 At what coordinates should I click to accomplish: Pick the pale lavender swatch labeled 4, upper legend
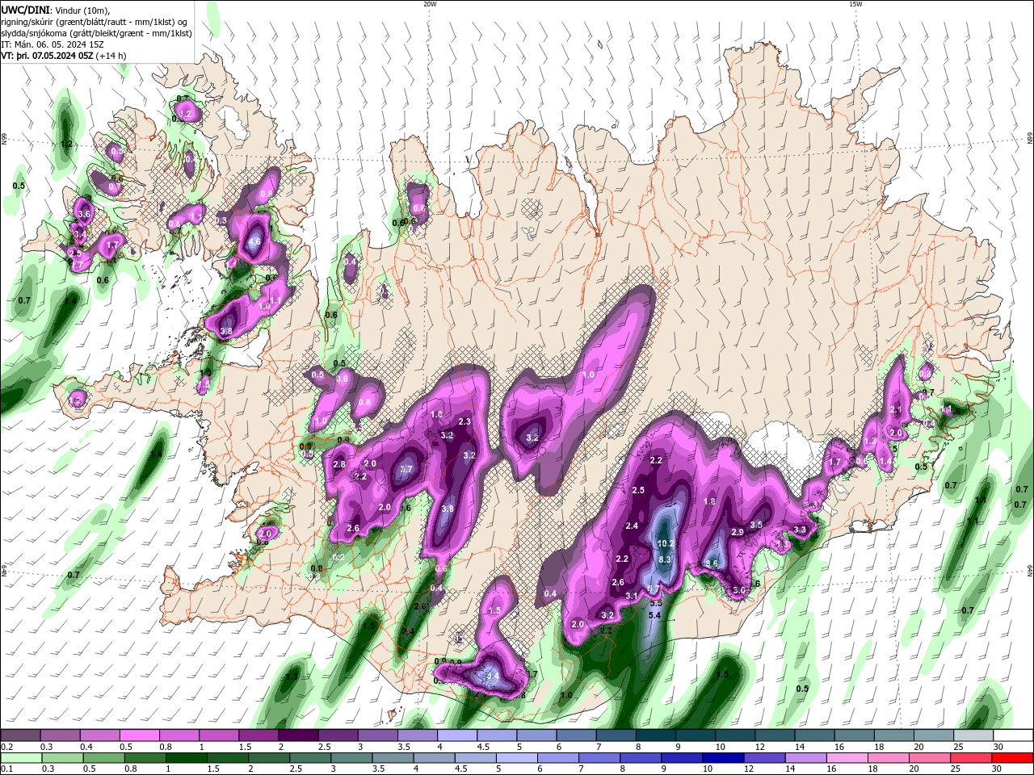coord(456,735)
